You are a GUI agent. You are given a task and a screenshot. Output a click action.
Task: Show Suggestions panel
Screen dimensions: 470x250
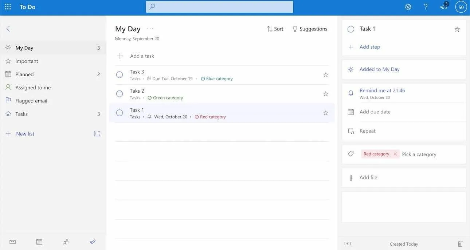(310, 29)
